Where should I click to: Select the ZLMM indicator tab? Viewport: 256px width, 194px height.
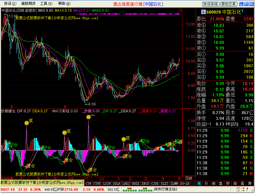(x=174, y=183)
